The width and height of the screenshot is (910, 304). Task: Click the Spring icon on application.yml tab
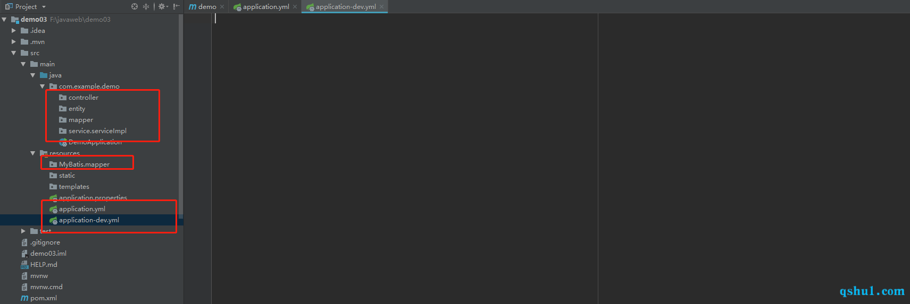(x=237, y=7)
